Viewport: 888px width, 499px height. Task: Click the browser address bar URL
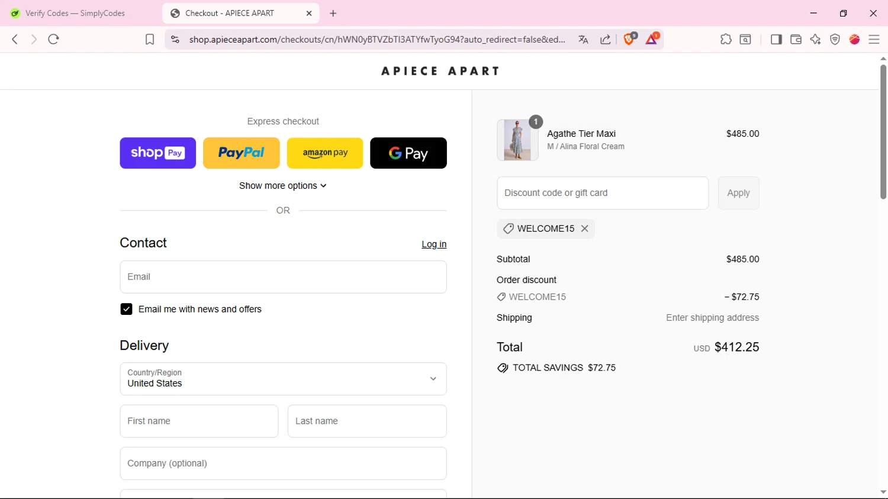tap(377, 39)
